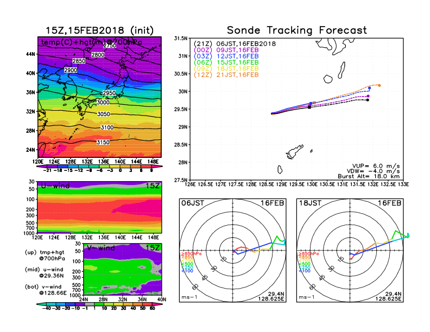
Task: Click the "15Z,15FEB2018 (init)" heading
Action: [99, 30]
